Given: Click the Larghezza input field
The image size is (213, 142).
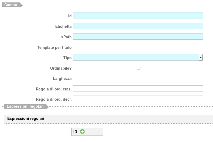Looking at the screenshot, I should (x=138, y=78).
